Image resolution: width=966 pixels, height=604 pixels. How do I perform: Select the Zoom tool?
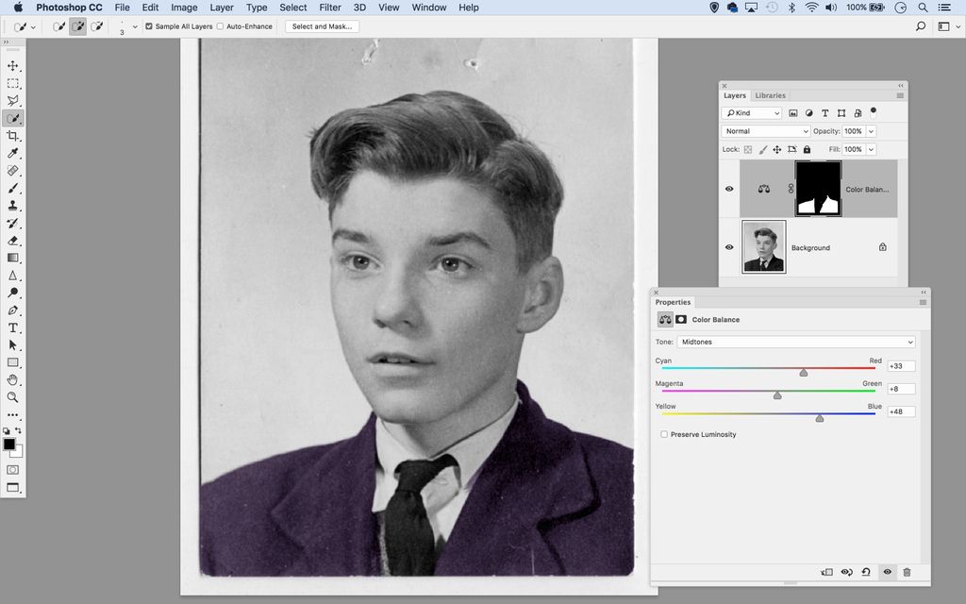(x=13, y=397)
